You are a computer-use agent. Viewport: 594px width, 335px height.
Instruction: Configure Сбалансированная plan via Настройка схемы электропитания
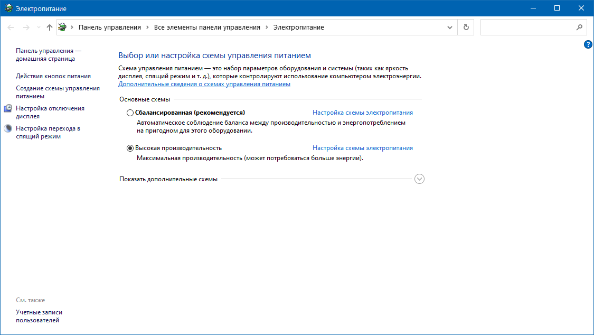pyautogui.click(x=363, y=113)
